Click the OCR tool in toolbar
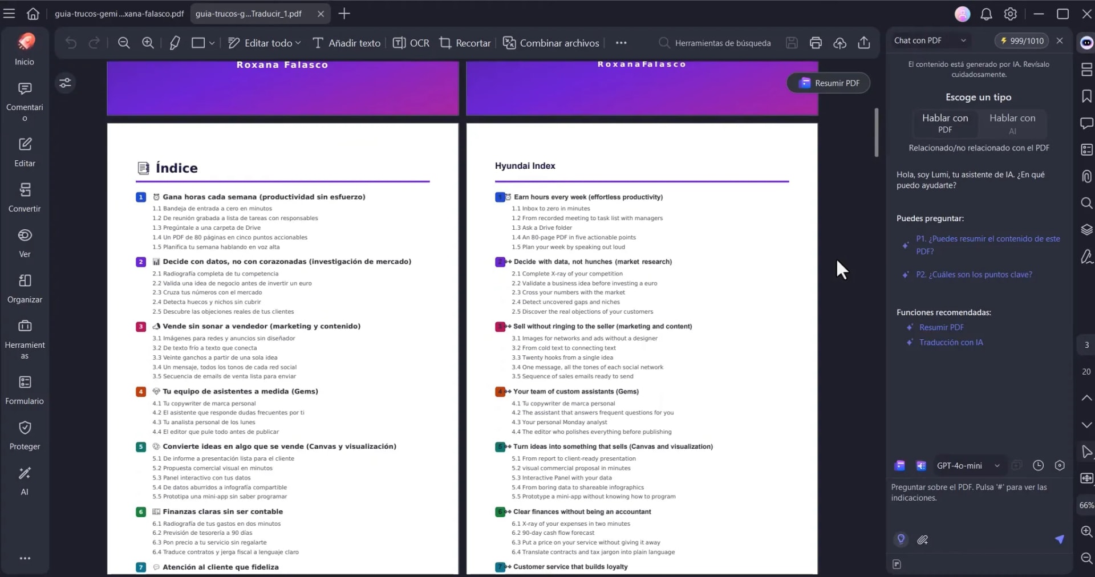1095x577 pixels. pos(411,43)
